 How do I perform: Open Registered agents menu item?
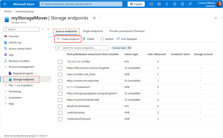(23, 73)
